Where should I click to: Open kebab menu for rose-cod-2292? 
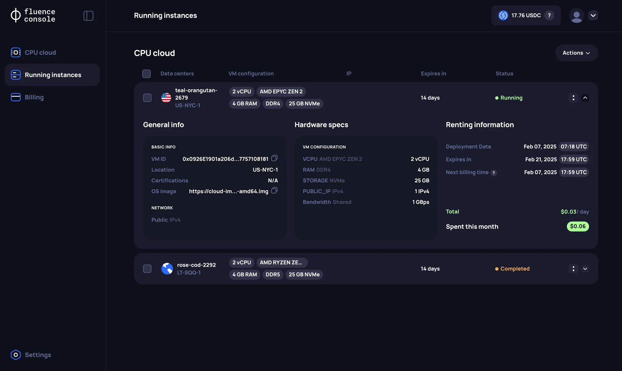coord(573,269)
